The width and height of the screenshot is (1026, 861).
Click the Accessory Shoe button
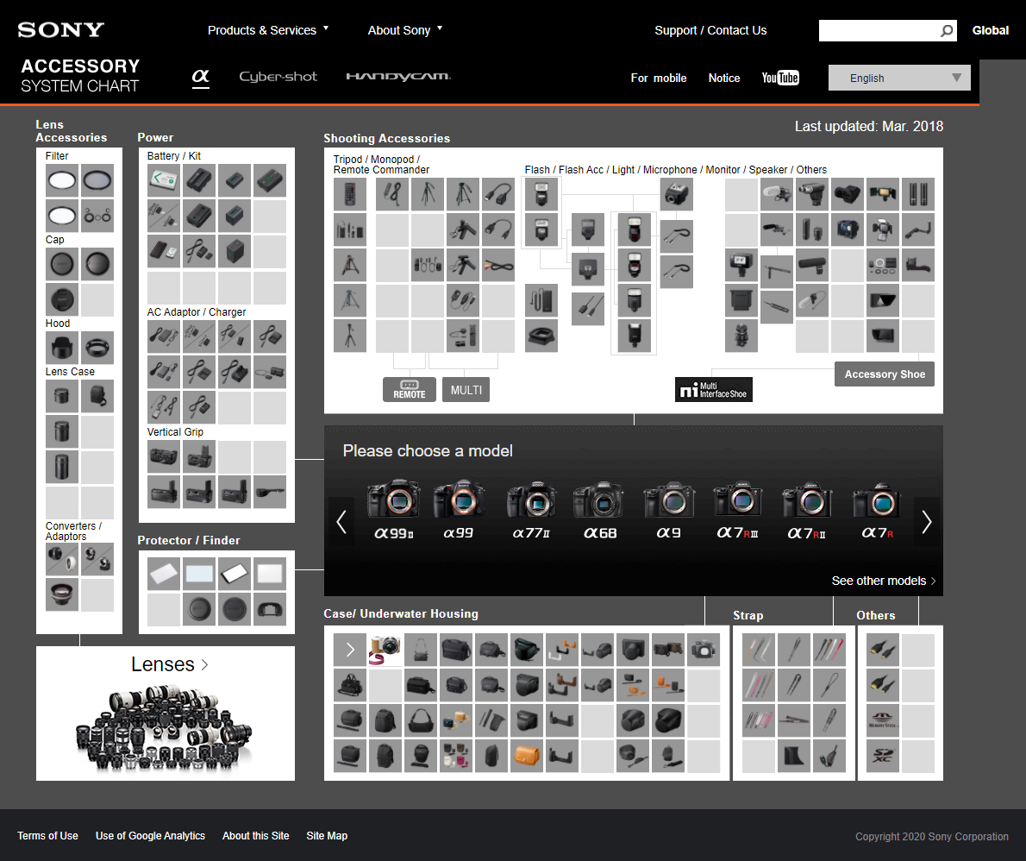point(885,374)
